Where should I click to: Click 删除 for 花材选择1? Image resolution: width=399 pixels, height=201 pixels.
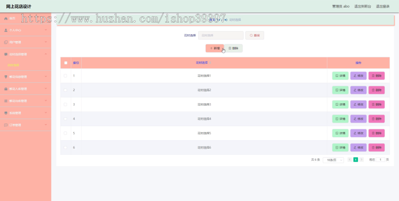coord(376,76)
